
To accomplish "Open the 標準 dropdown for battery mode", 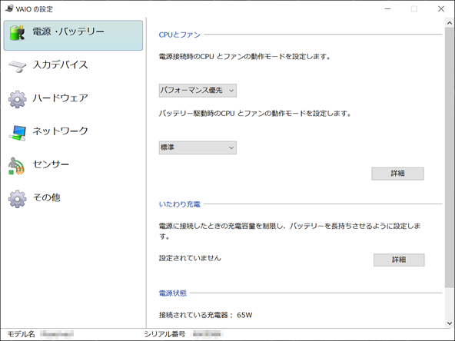I will point(198,147).
